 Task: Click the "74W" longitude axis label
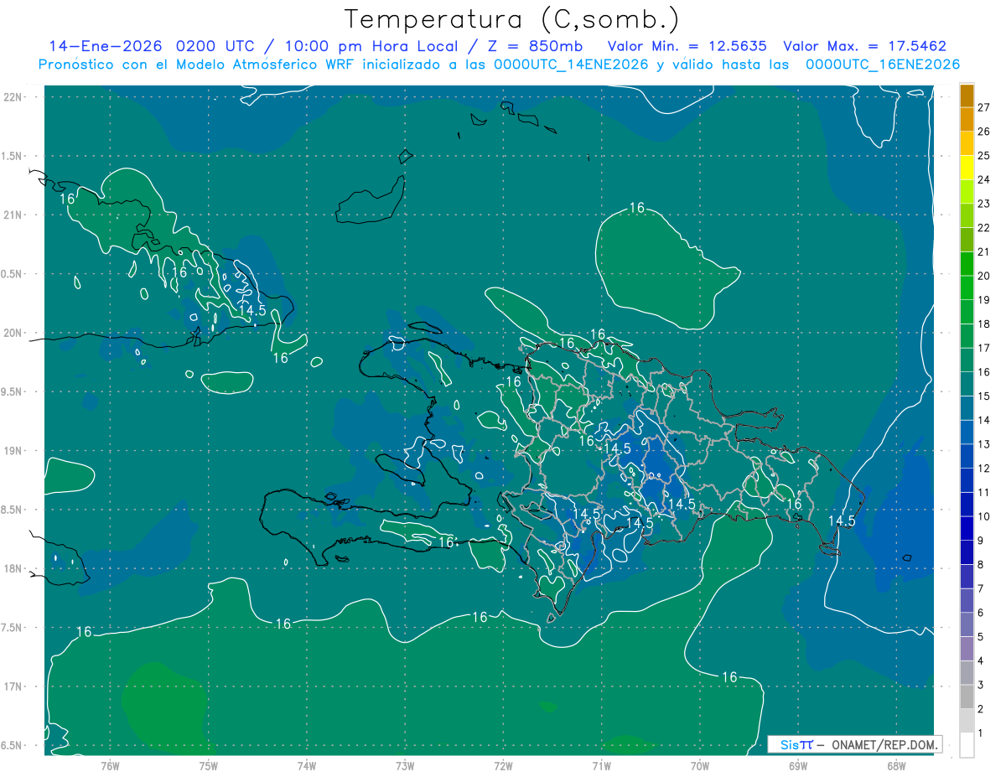click(306, 766)
